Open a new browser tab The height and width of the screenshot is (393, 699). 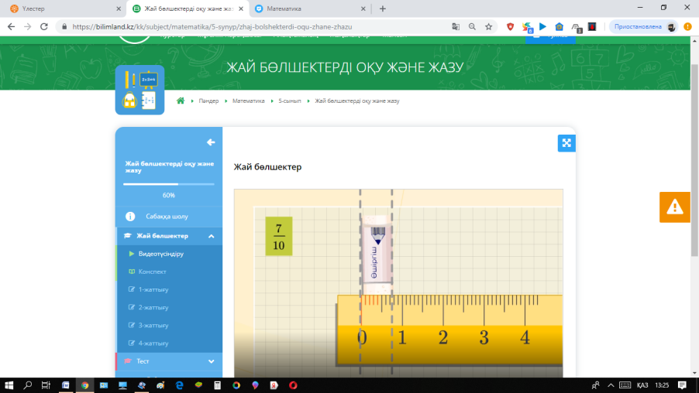[383, 9]
